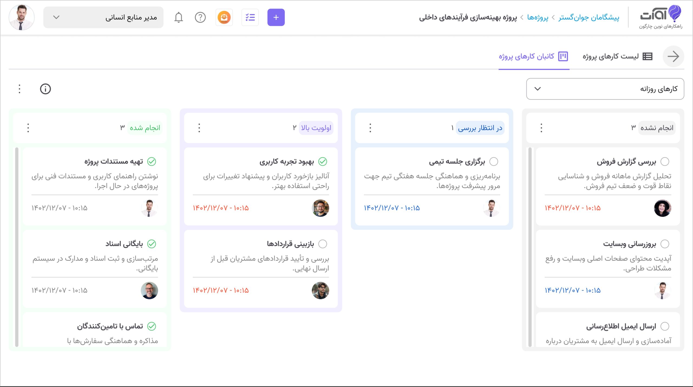Open the مدیر منابع انسانی role dropdown
Viewport: 693px width, 387px height.
pos(103,17)
